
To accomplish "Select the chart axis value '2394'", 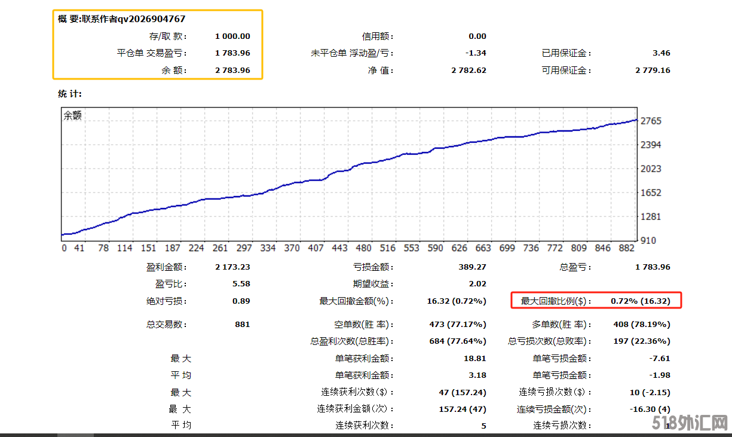I will coord(651,145).
